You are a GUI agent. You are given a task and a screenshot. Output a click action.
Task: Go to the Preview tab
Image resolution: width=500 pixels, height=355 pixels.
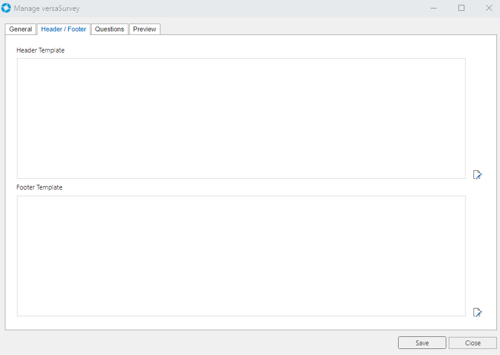coord(144,29)
